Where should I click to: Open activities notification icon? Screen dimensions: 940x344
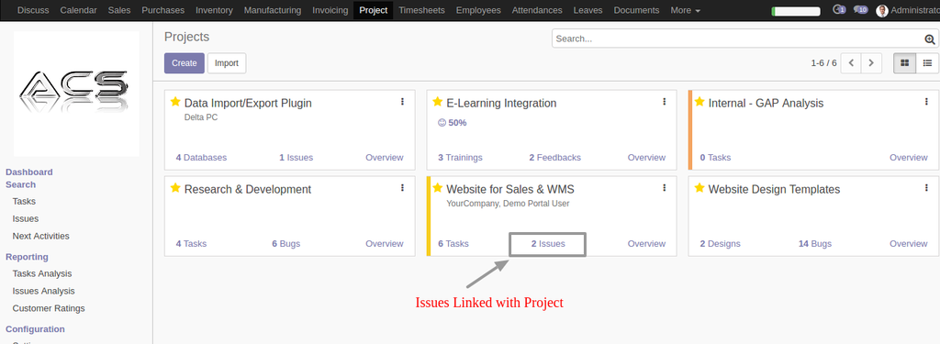839,10
